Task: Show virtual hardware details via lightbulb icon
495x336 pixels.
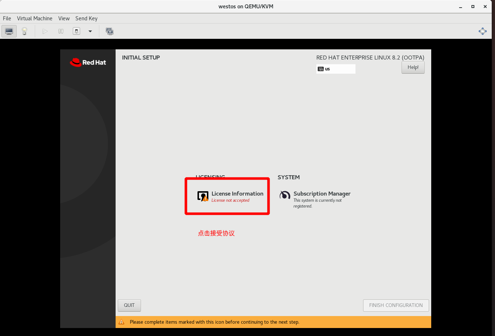Action: (24, 31)
